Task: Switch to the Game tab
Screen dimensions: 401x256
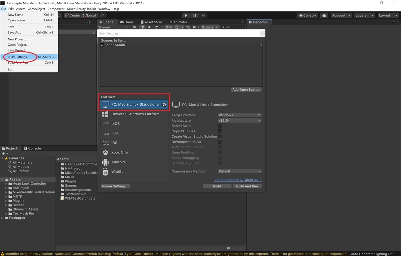Action: point(127,22)
